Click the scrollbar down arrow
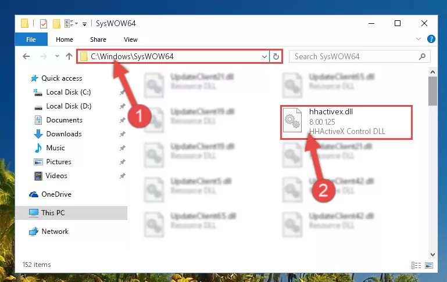447x282 pixels. (432, 254)
